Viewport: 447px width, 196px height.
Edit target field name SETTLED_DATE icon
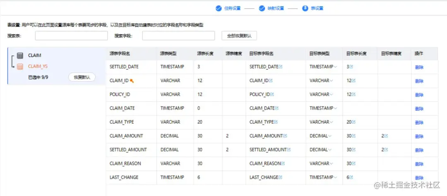click(x=281, y=67)
